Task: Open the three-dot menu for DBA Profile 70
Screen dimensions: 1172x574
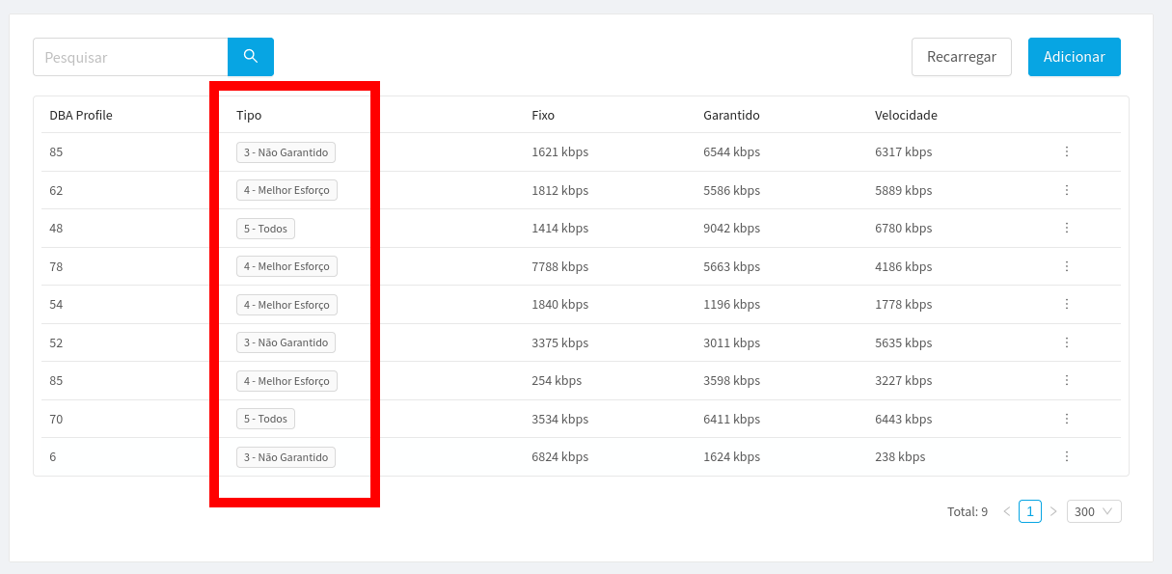Action: pyautogui.click(x=1067, y=419)
